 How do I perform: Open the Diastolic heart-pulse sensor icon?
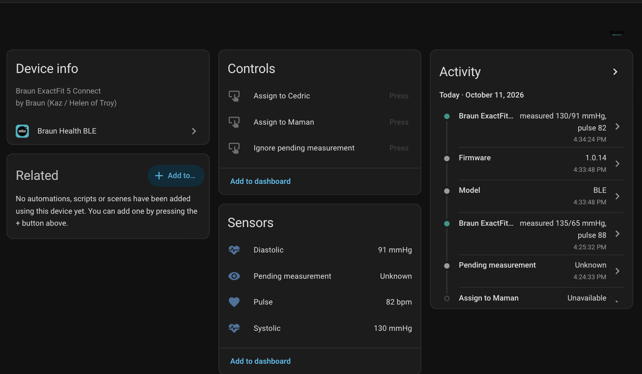(234, 250)
